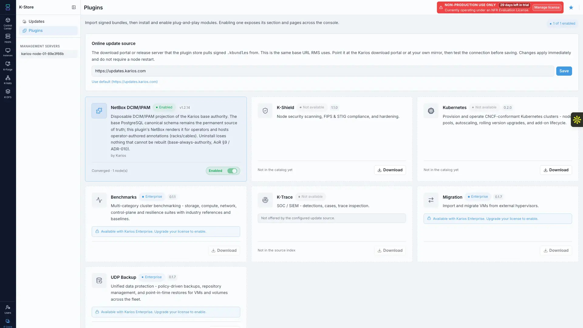The image size is (583, 328).
Task: Click Use default updates.karios.com link
Action: coord(124,82)
